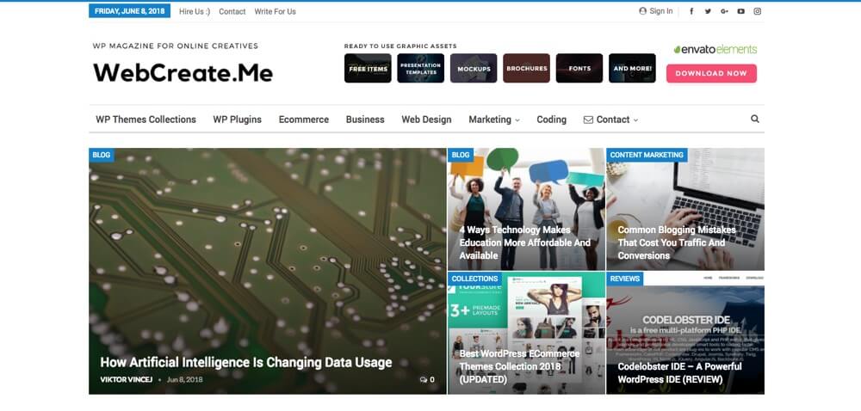
Task: Open the Fonts asset tile
Action: [579, 68]
